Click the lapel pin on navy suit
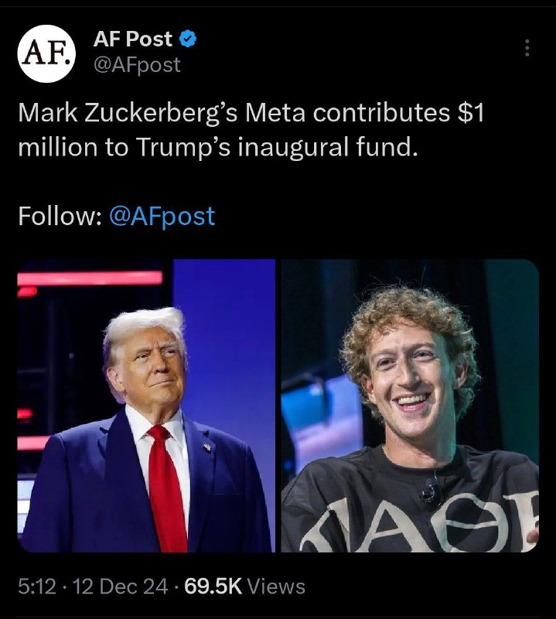The image size is (556, 619). pos(207,446)
